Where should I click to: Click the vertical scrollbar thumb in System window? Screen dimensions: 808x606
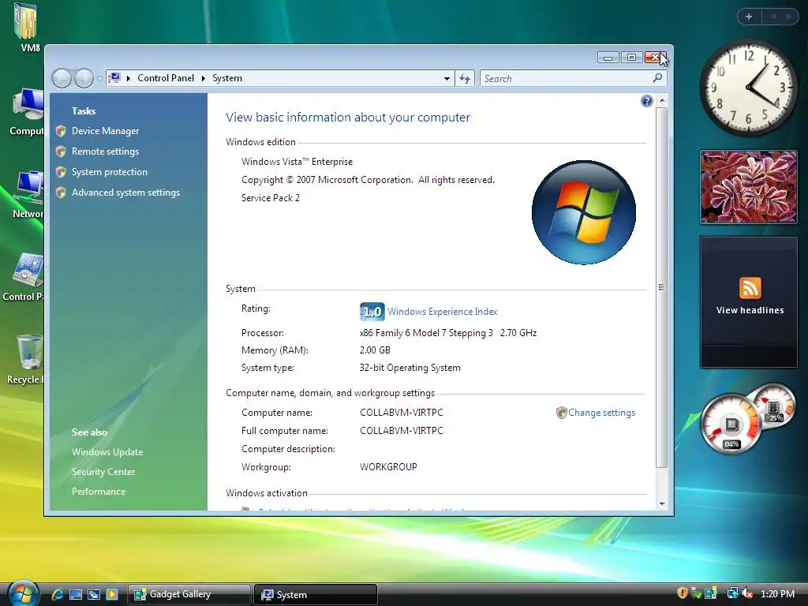tap(662, 287)
